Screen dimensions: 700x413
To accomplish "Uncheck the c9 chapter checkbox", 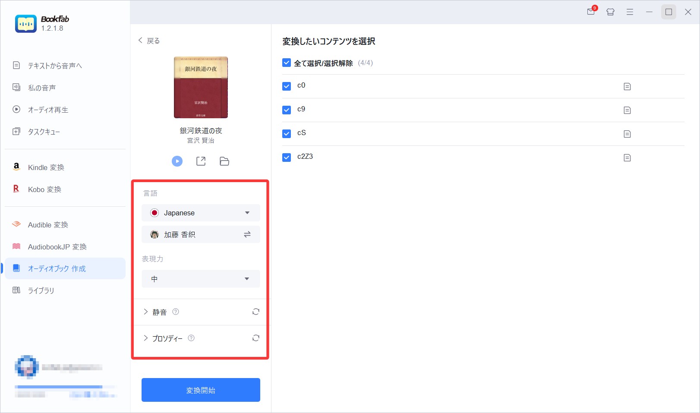I will [x=287, y=110].
